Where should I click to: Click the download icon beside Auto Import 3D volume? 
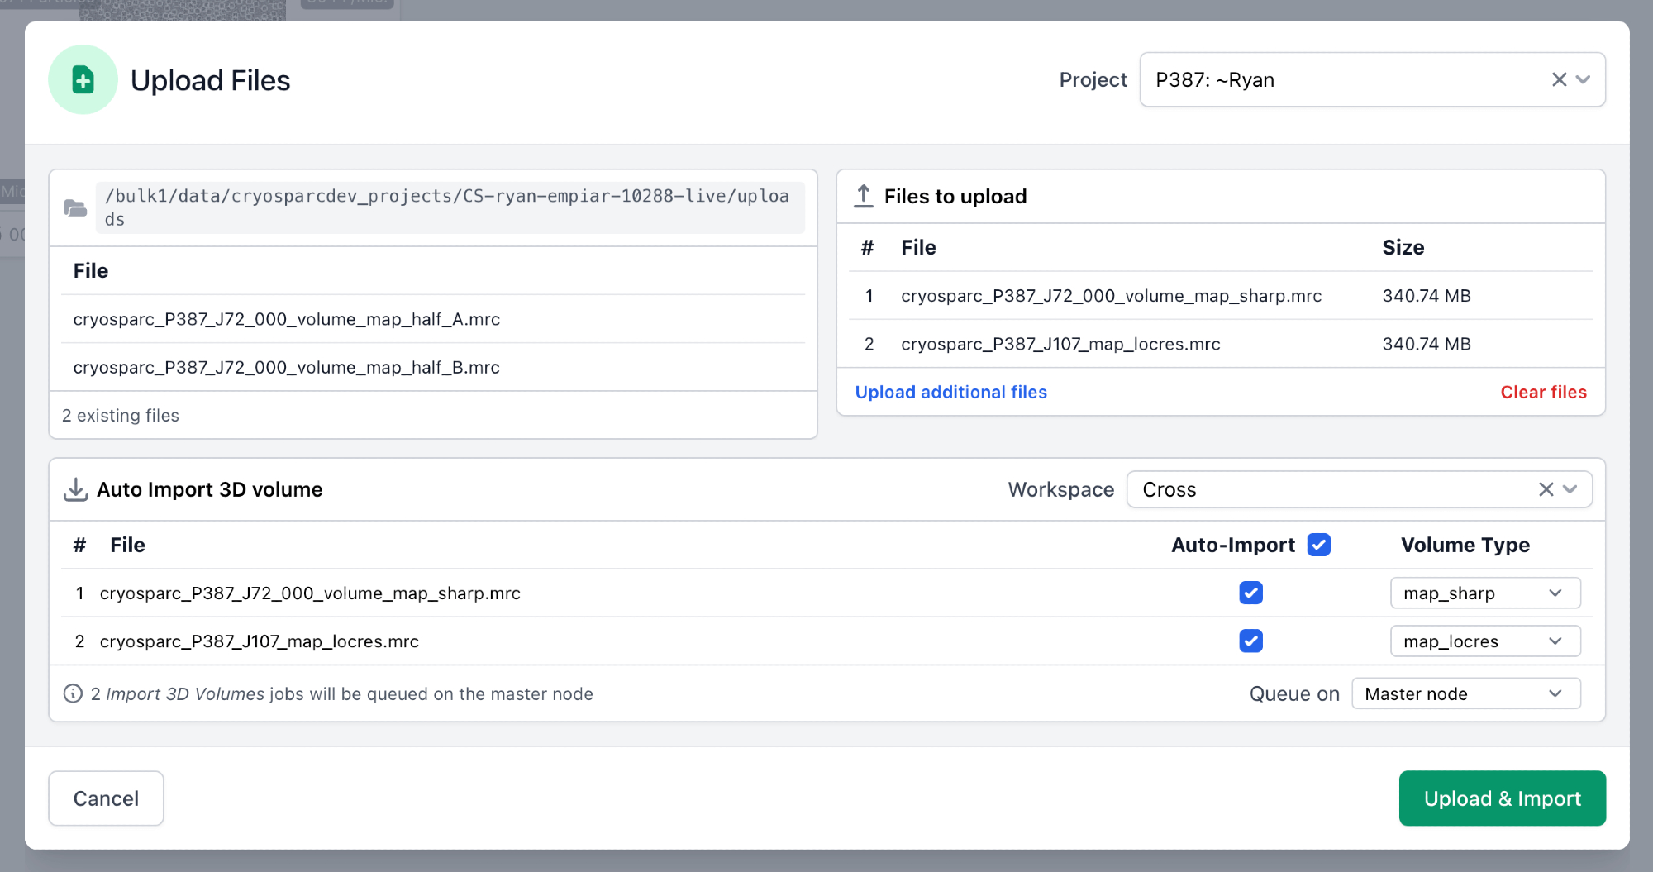coord(76,489)
